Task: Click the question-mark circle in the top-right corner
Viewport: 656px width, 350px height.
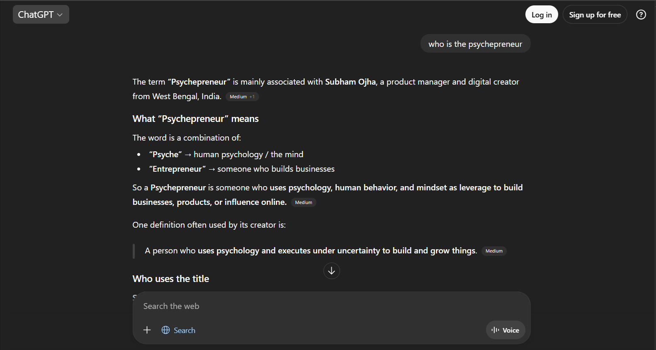Action: [x=641, y=14]
